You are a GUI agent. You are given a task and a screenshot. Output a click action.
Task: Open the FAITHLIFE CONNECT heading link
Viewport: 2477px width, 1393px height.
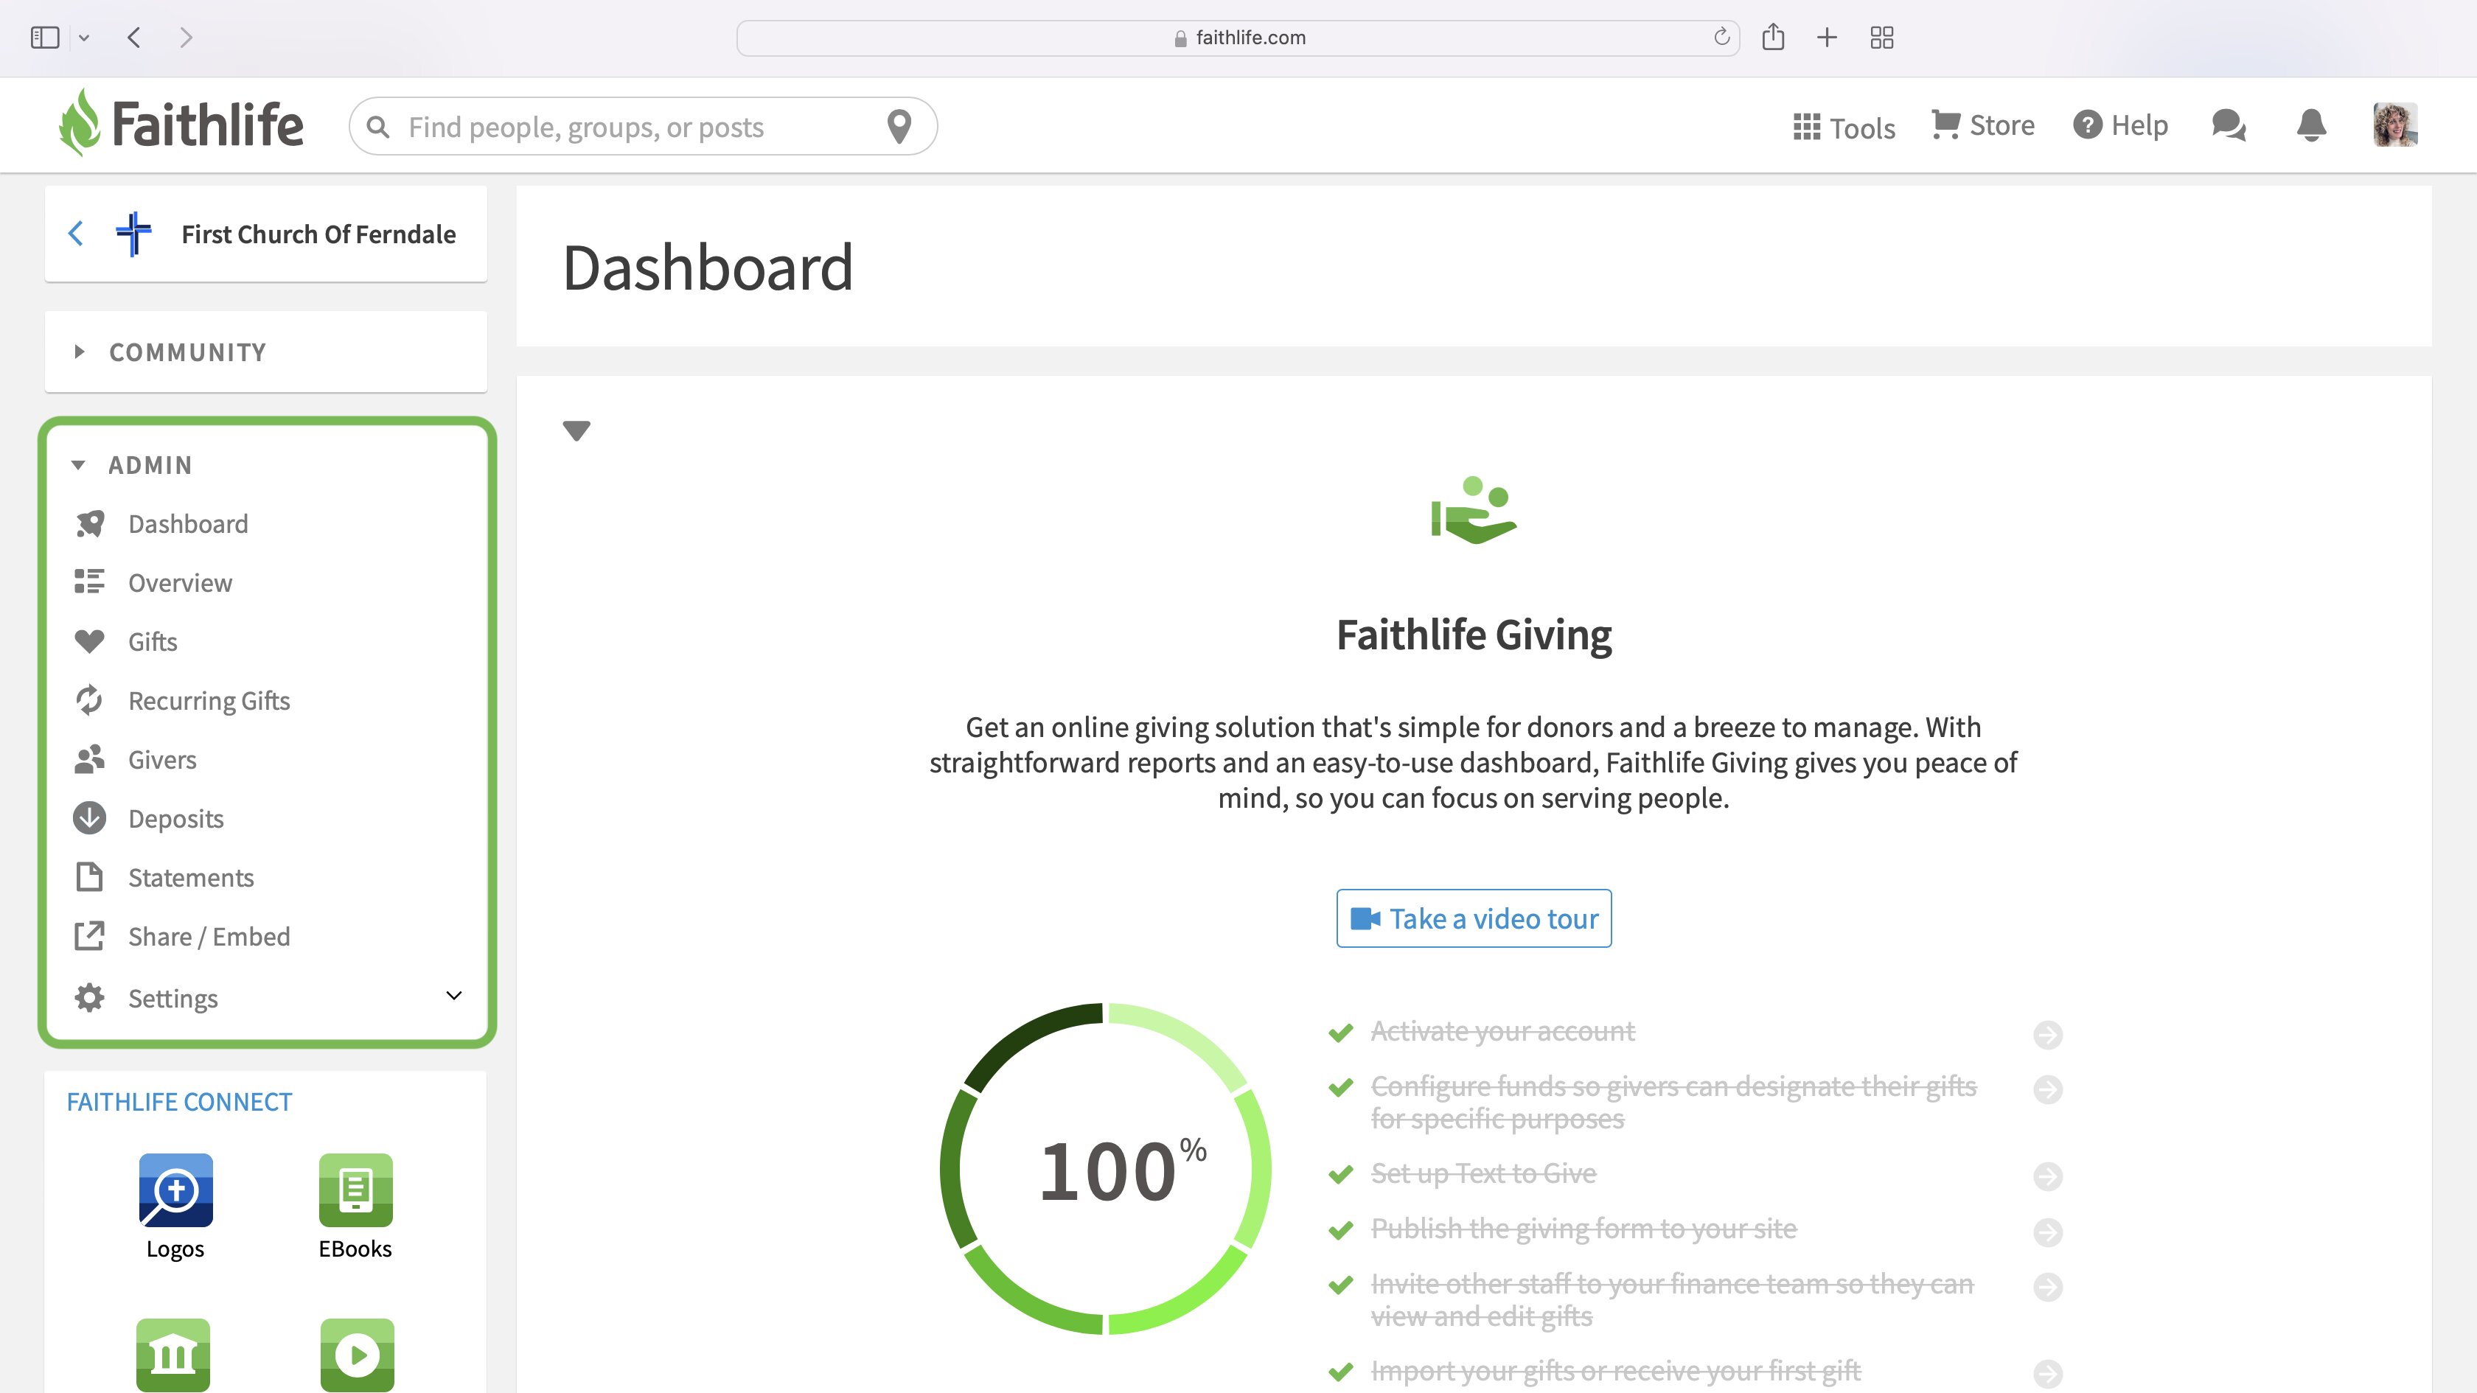tap(179, 1102)
